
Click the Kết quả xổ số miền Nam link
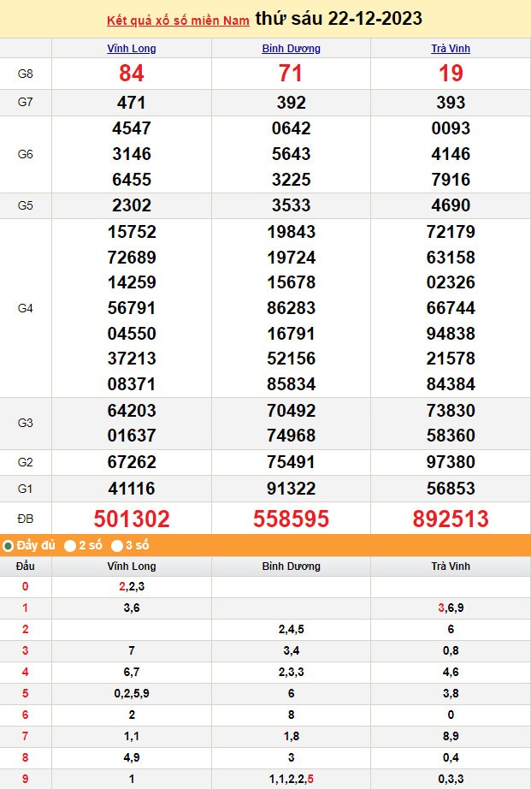[178, 21]
